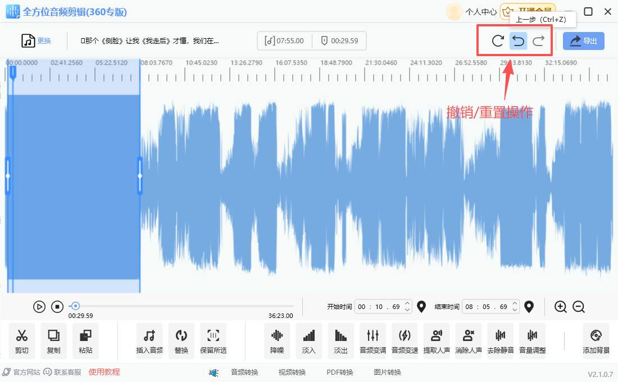Click the 导出 export button
This screenshot has height=382, width=618.
[x=583, y=40]
